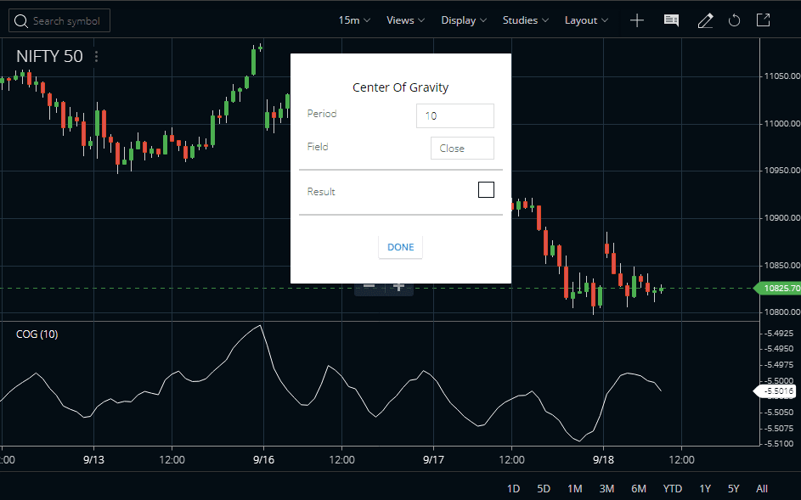The height and width of the screenshot is (500, 801).
Task: Open the Display dropdown menu
Action: (464, 20)
